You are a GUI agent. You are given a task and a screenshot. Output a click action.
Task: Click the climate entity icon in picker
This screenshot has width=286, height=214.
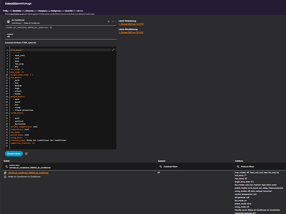point(8,21)
